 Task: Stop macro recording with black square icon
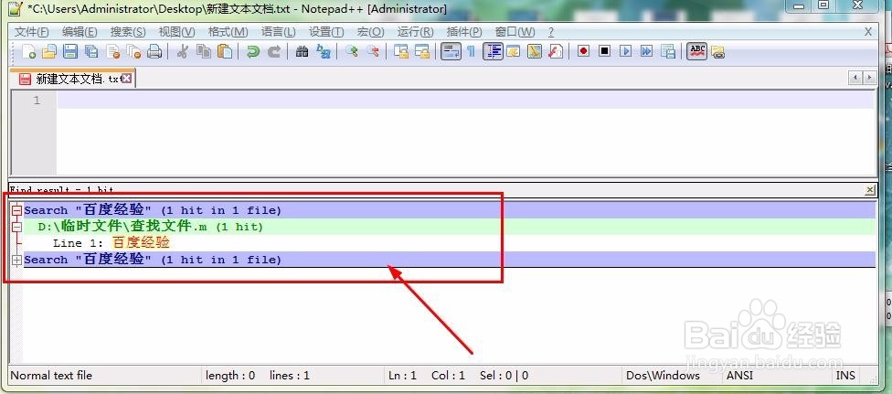coord(604,52)
